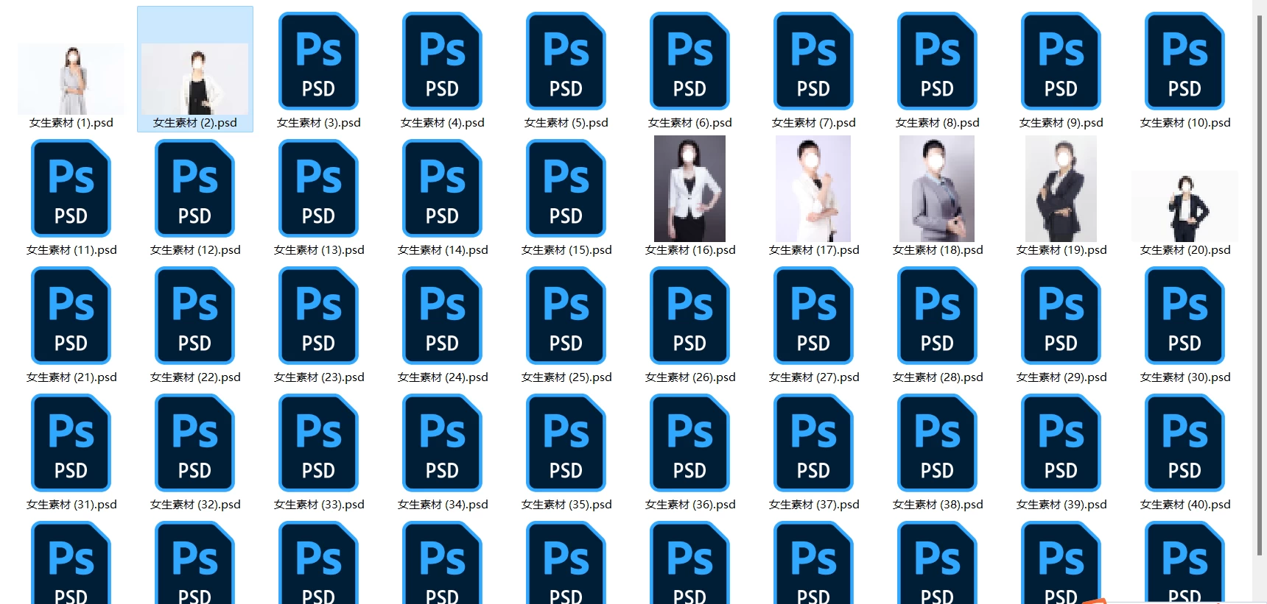Select the 女生素材 (10).psd file icon
Screen dimensions: 1267x604
coord(1184,61)
